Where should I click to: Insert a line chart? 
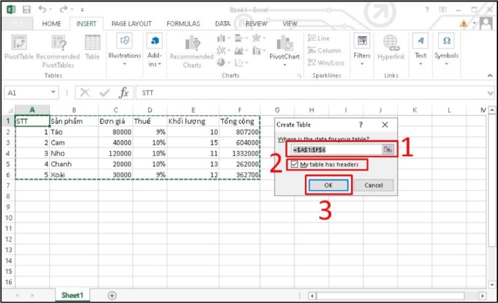coord(223,50)
